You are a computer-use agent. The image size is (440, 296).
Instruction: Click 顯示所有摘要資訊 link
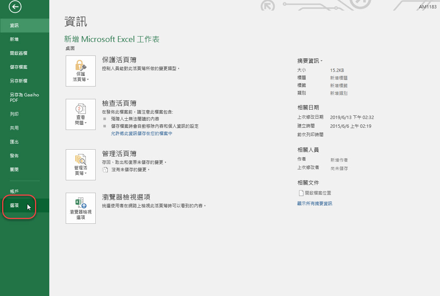pyautogui.click(x=315, y=204)
